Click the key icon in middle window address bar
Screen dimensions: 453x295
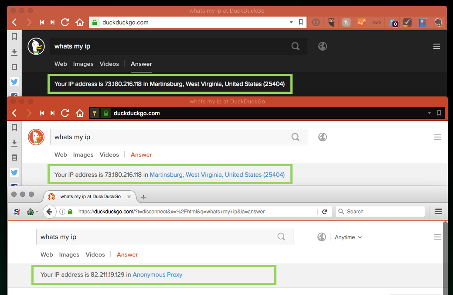click(95, 113)
